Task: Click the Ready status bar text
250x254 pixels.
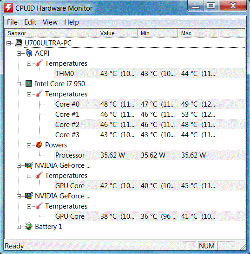Action: pyautogui.click(x=14, y=246)
